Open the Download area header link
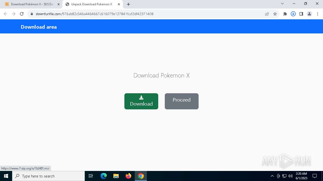 point(39,27)
